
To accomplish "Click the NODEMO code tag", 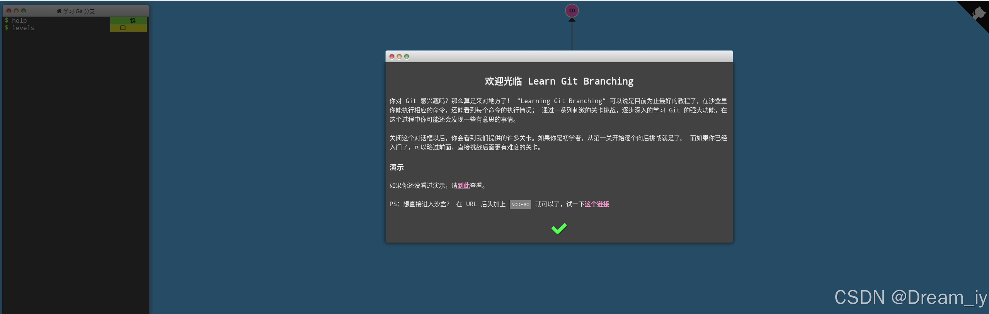I will pos(520,204).
